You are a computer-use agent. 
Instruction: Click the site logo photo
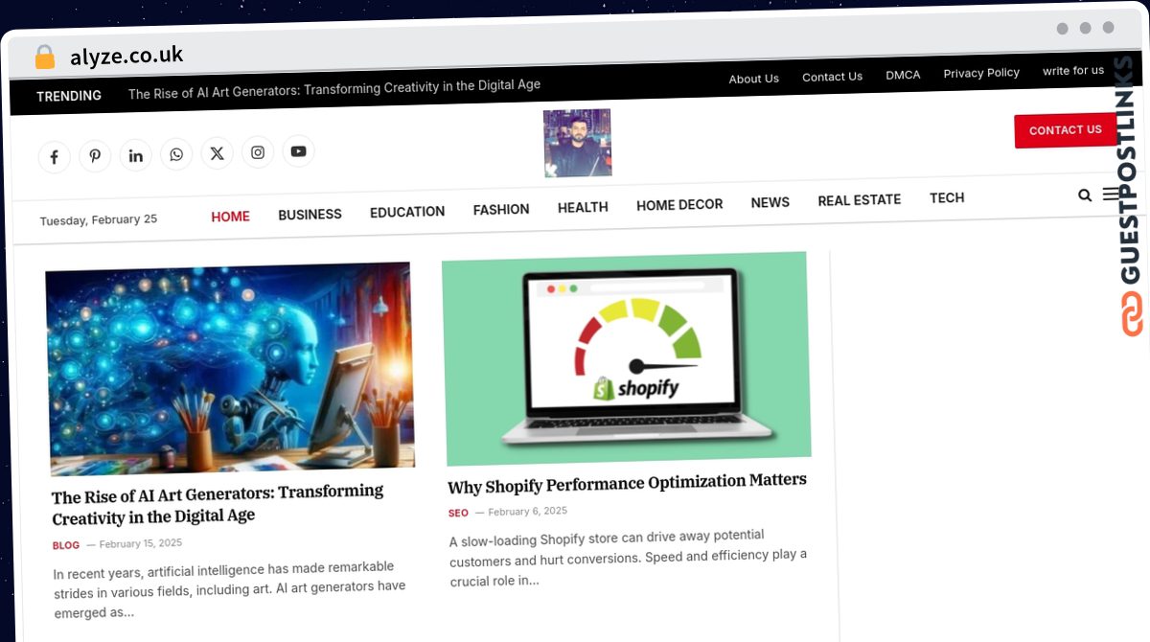point(577,143)
